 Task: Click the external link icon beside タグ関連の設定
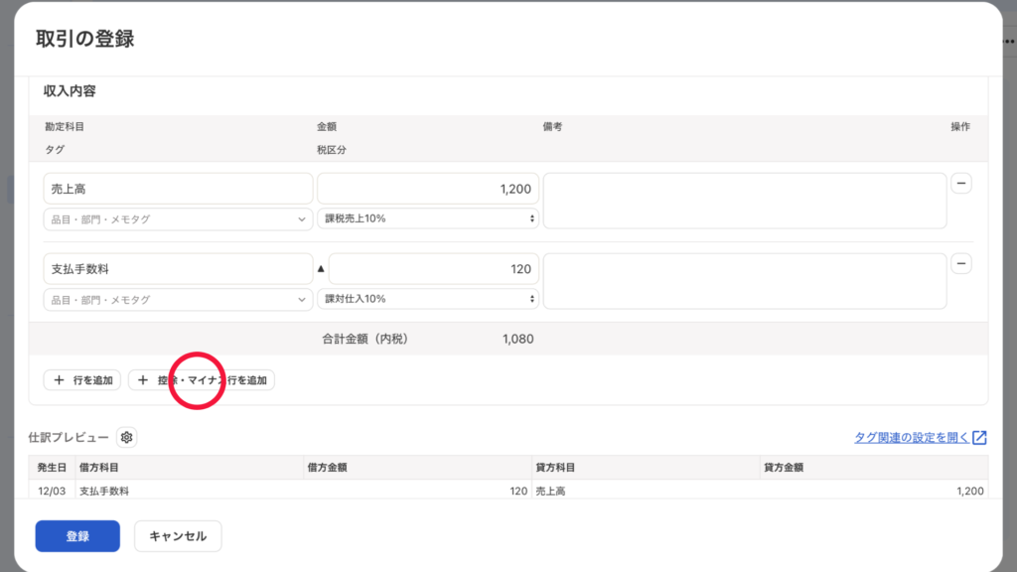click(979, 437)
